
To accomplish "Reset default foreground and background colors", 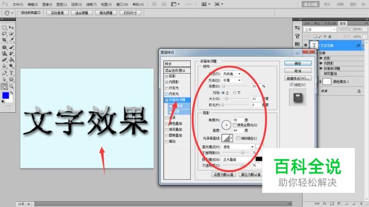I will coord(3,102).
